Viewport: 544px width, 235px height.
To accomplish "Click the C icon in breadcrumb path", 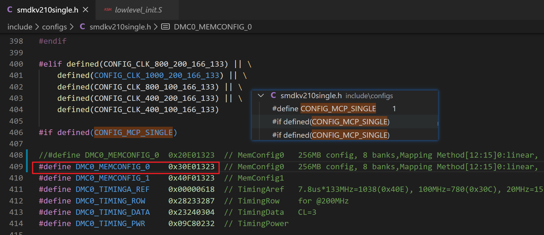I will click(x=83, y=27).
